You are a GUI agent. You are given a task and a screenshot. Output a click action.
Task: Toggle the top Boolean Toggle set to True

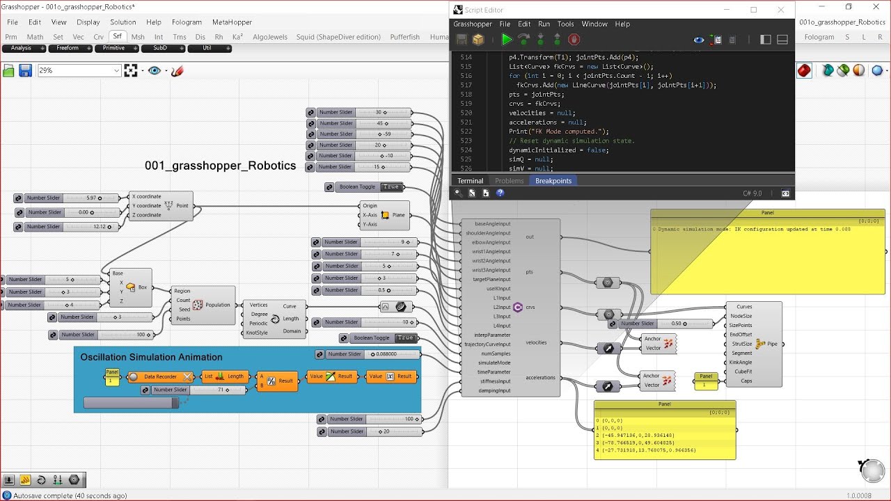point(391,187)
